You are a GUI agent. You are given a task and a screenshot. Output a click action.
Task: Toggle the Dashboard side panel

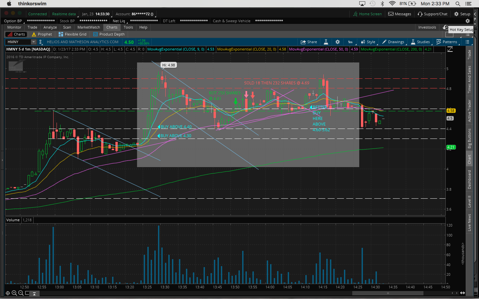[469, 179]
